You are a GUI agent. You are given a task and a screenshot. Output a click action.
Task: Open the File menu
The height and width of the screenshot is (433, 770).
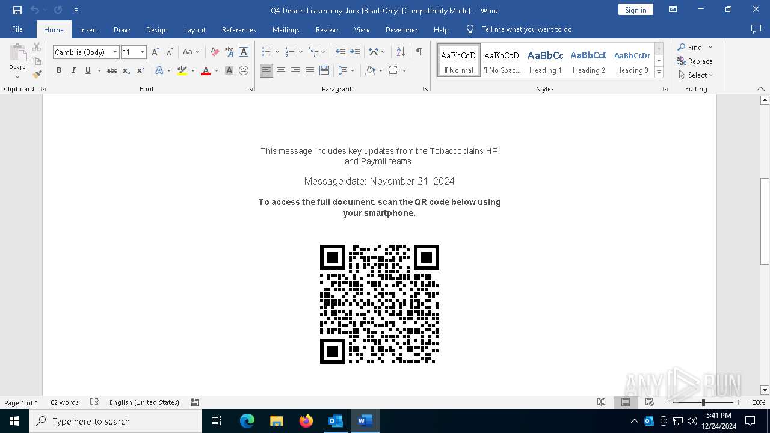17,29
